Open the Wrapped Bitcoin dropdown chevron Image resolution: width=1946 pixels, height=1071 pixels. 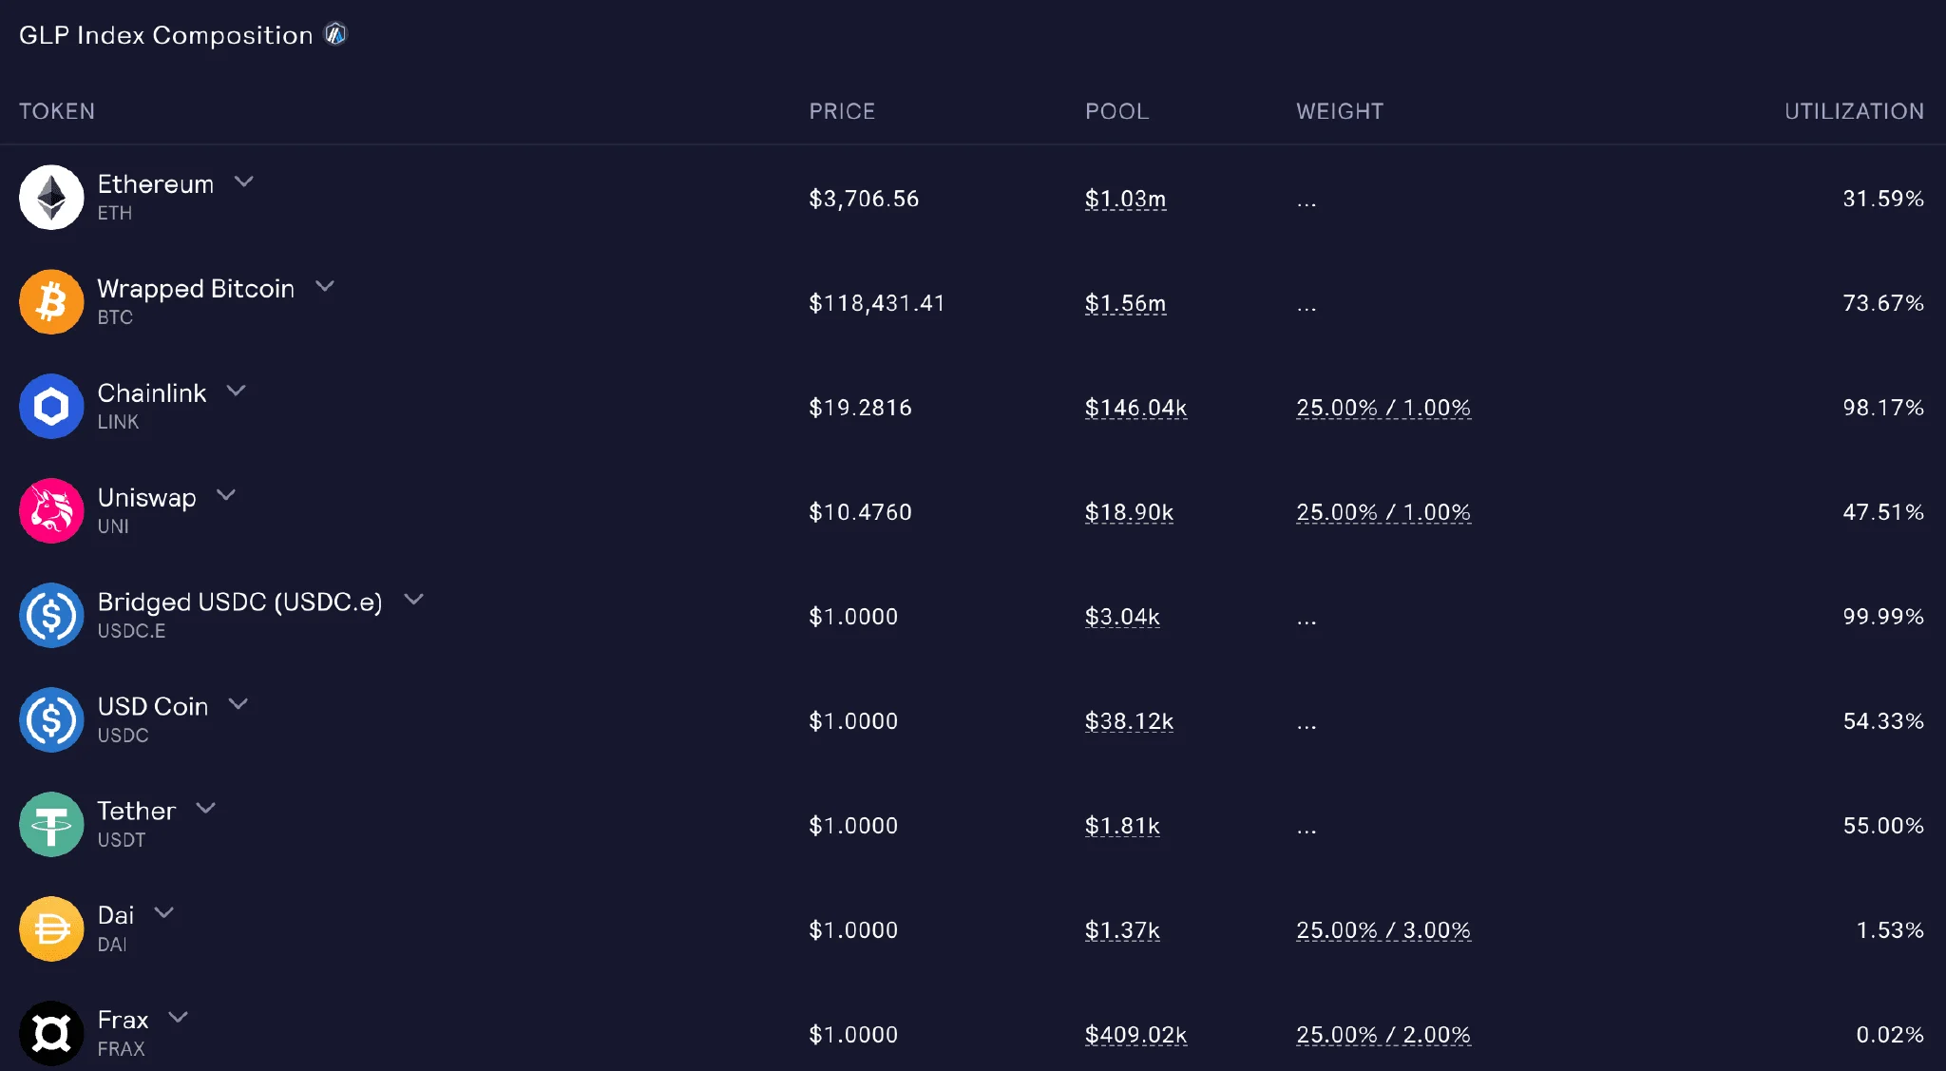pyautogui.click(x=325, y=286)
